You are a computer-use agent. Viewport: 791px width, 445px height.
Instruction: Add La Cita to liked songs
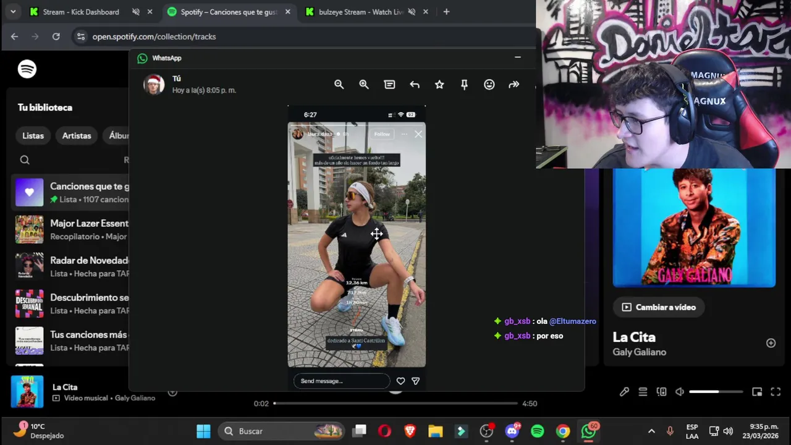click(771, 343)
